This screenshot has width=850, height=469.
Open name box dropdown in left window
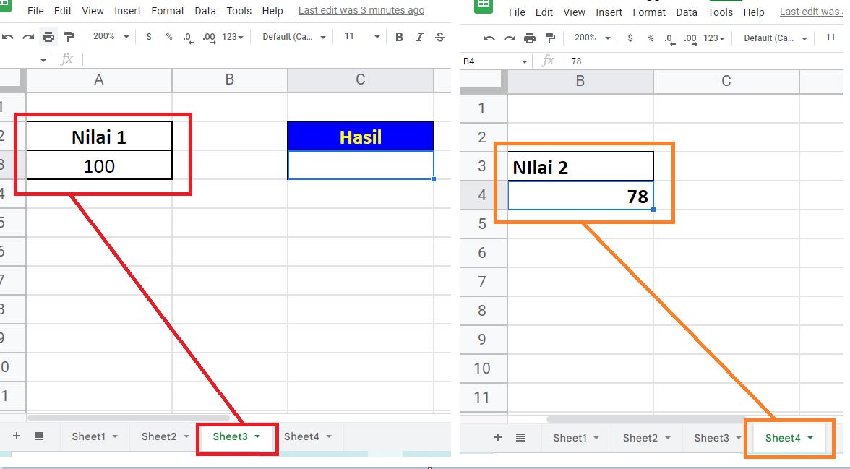(43, 60)
